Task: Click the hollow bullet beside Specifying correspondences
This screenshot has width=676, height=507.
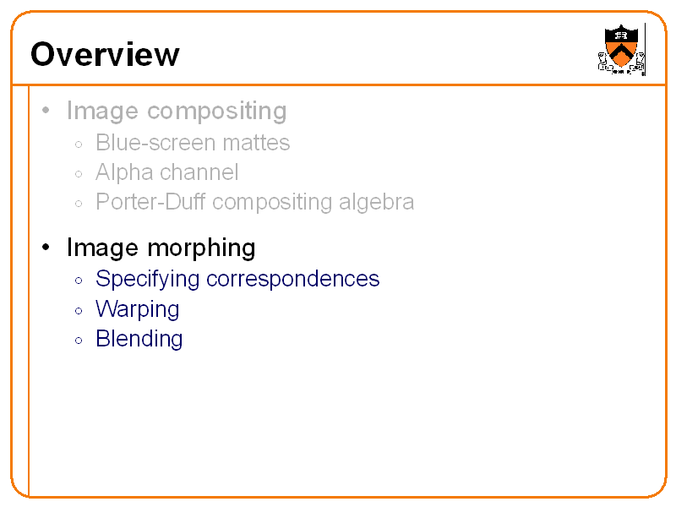Action: [x=78, y=281]
